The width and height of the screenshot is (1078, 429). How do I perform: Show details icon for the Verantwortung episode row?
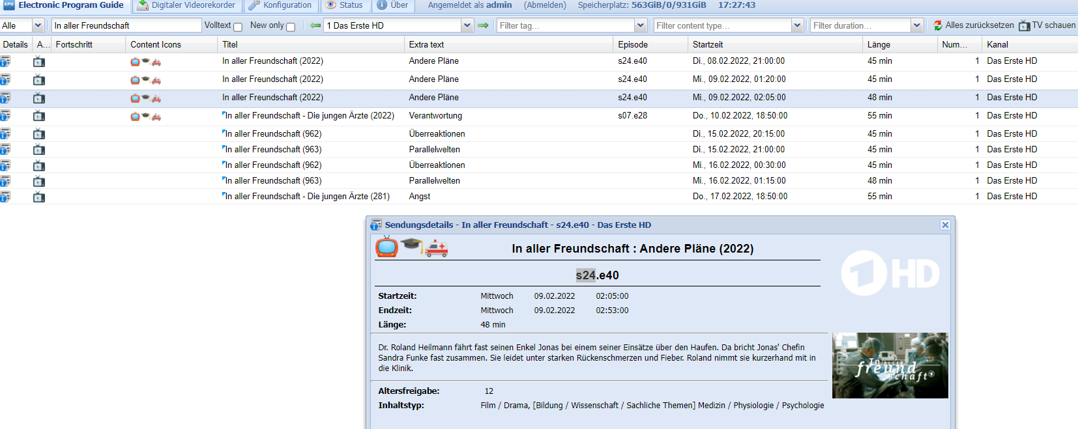pos(5,116)
